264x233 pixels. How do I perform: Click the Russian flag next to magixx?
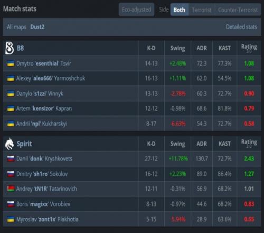click(11, 204)
